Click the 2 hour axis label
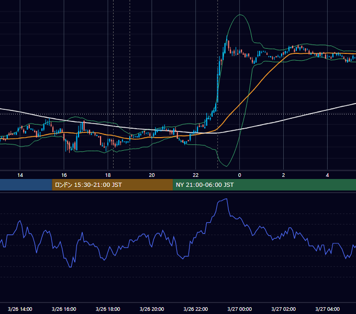The height and width of the screenshot is (314, 356). pos(283,175)
